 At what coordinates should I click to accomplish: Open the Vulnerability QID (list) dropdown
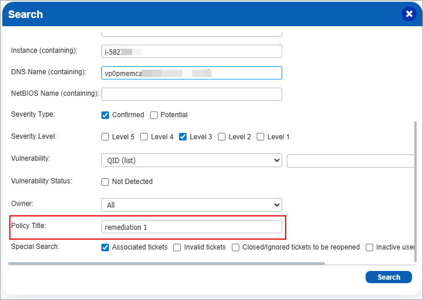[x=192, y=160]
